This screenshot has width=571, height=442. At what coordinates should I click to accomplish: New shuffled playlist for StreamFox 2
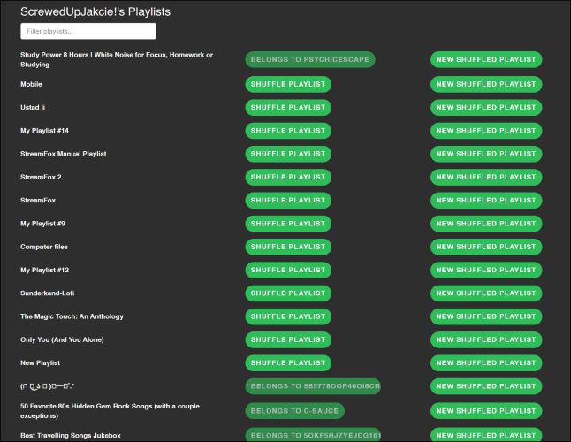click(x=486, y=177)
